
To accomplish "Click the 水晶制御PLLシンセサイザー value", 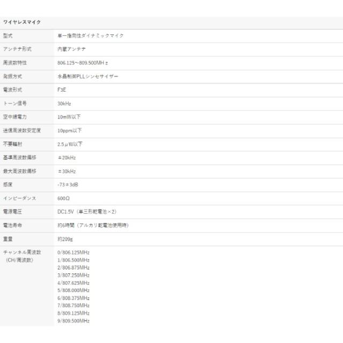I will point(88,76).
